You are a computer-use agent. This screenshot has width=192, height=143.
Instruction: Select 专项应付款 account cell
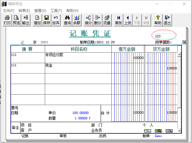click(x=78, y=58)
